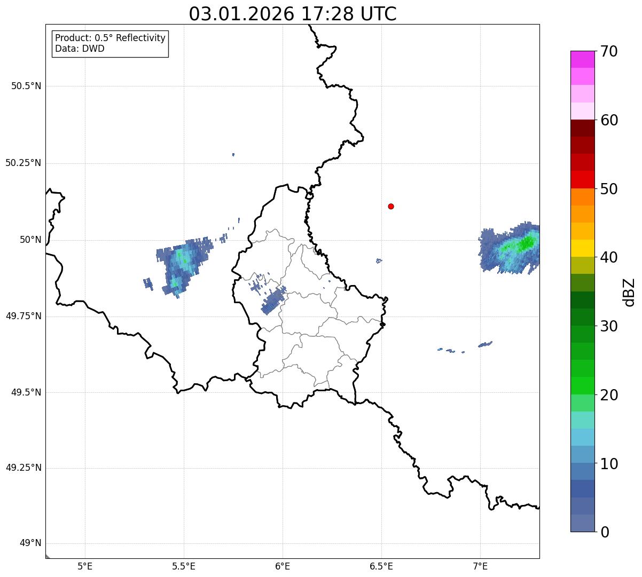Click the 50°N latitude label
642x577 pixels.
(x=31, y=240)
